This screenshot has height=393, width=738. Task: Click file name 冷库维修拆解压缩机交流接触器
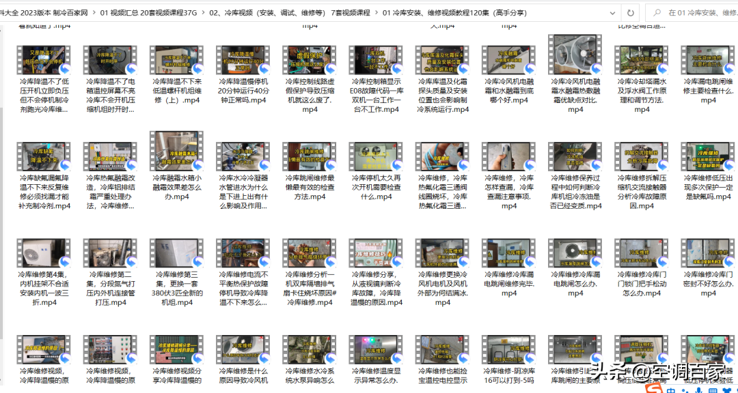point(642,192)
